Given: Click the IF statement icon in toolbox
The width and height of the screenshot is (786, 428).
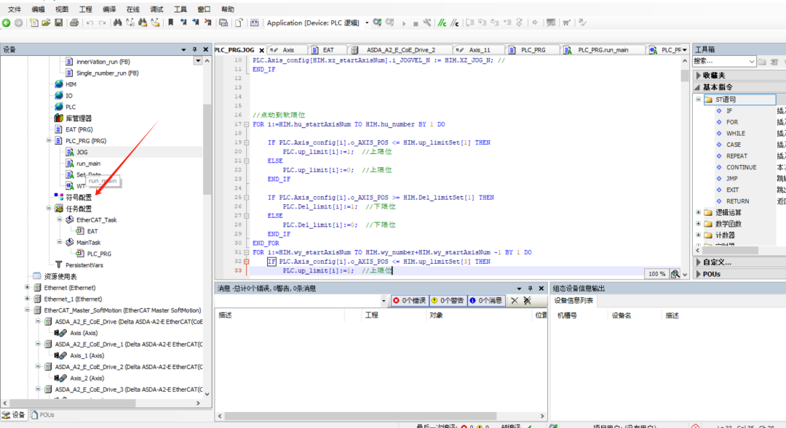Looking at the screenshot, I should coord(719,110).
